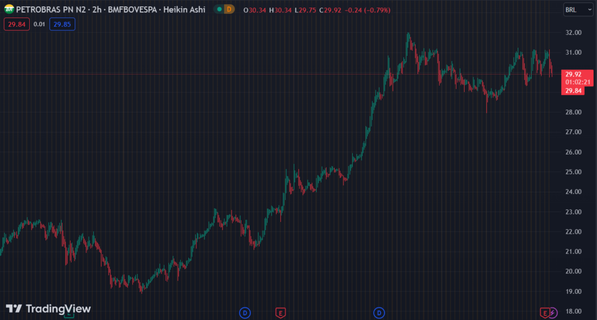Viewport: 597px width, 320px height.
Task: Click the 27.00 price axis label
Action: [x=574, y=132]
